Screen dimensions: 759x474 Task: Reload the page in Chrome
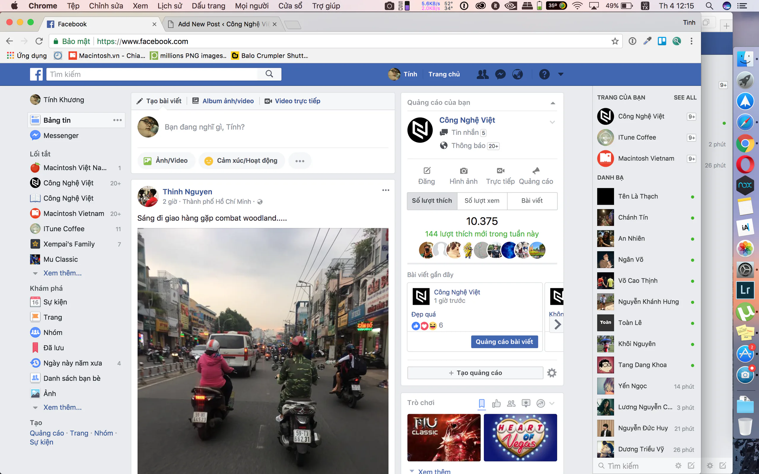[39, 41]
